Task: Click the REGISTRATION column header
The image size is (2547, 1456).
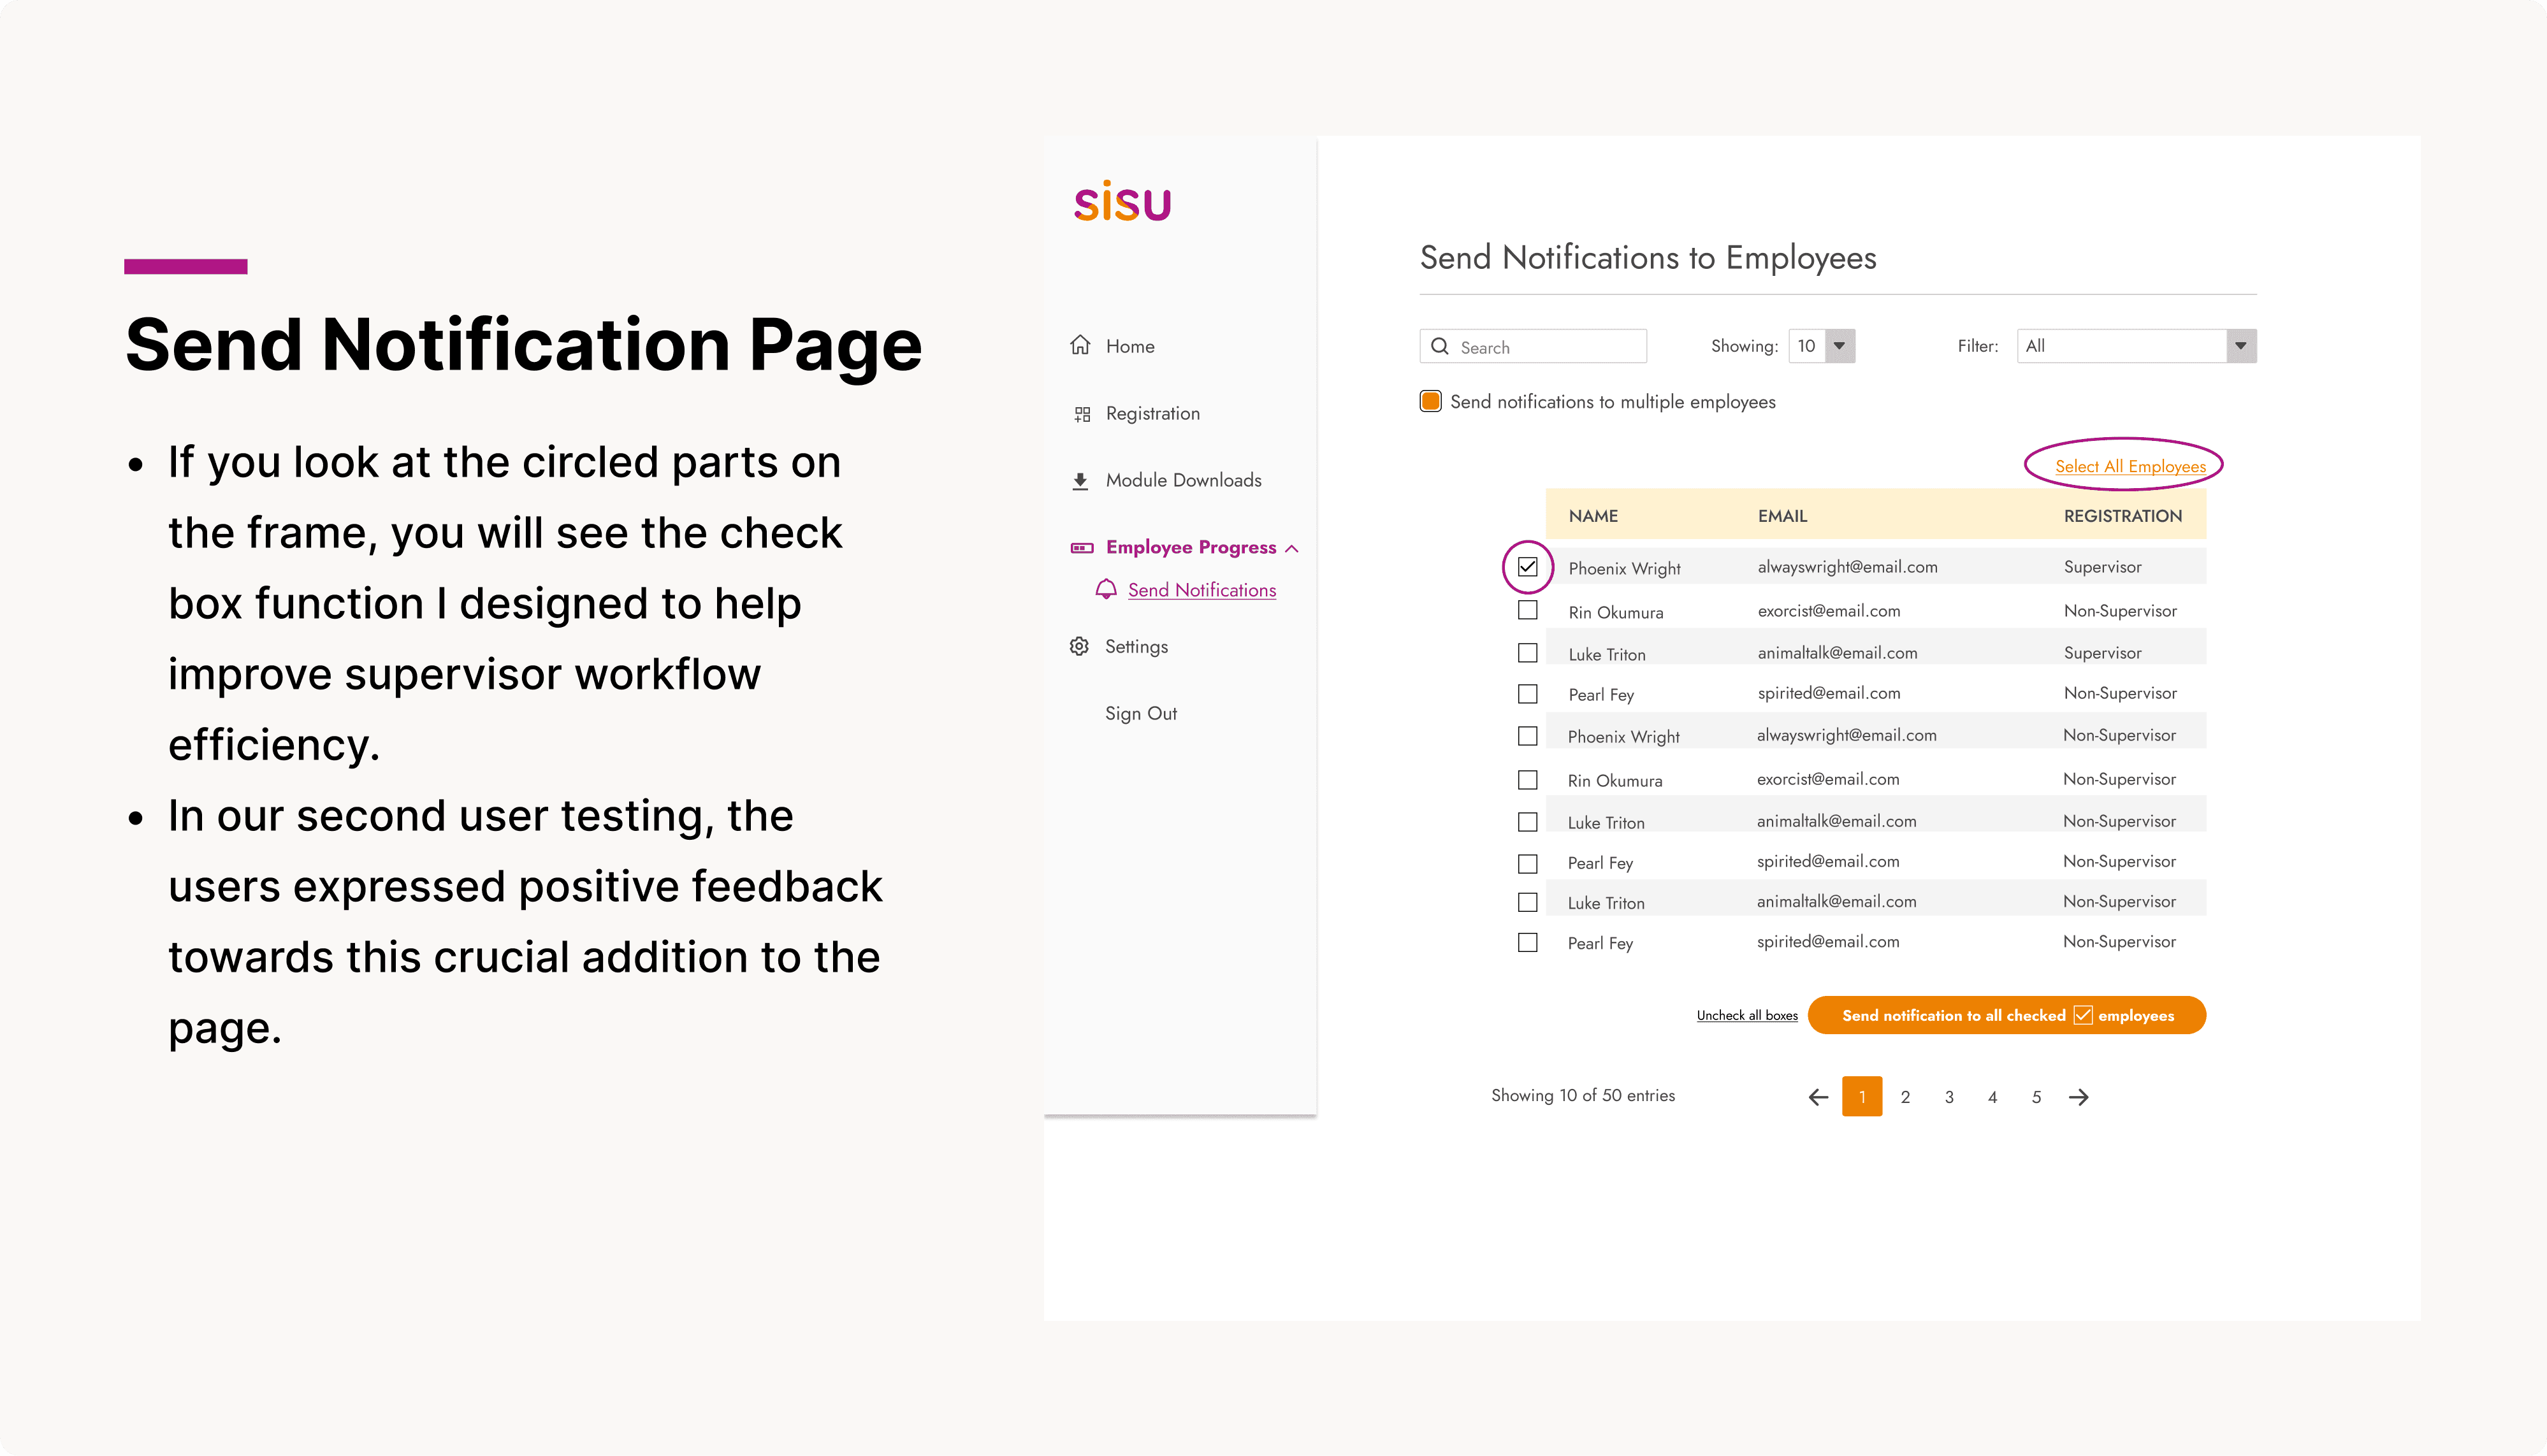Action: tap(2123, 516)
